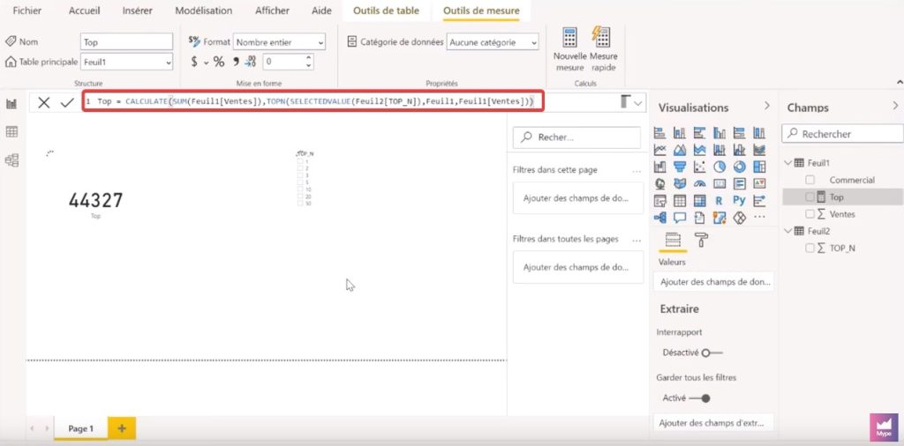Viewport: 904px width, 446px height.
Task: Select the R script visual
Action: [719, 201]
